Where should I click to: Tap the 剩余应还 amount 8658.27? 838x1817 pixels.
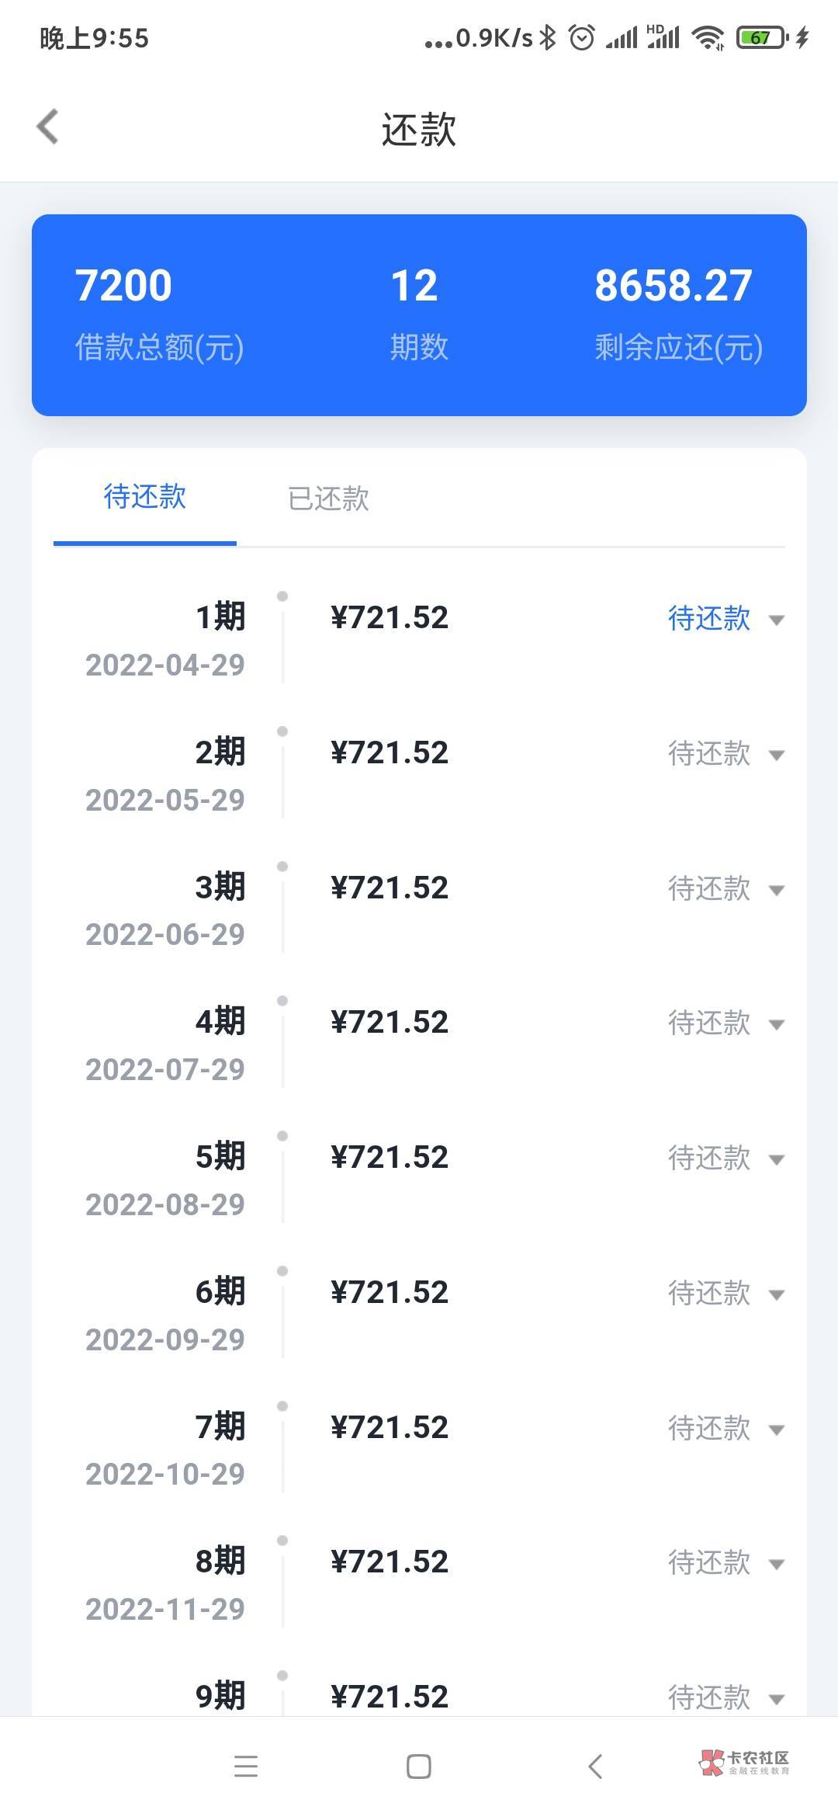pos(674,286)
